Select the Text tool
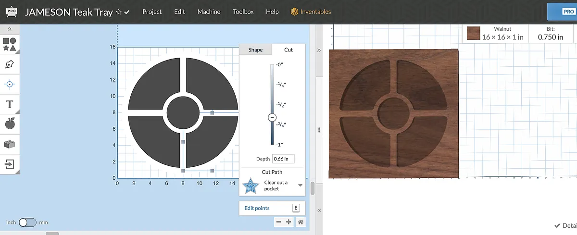Viewport: 577px width, 235px height. 10,104
